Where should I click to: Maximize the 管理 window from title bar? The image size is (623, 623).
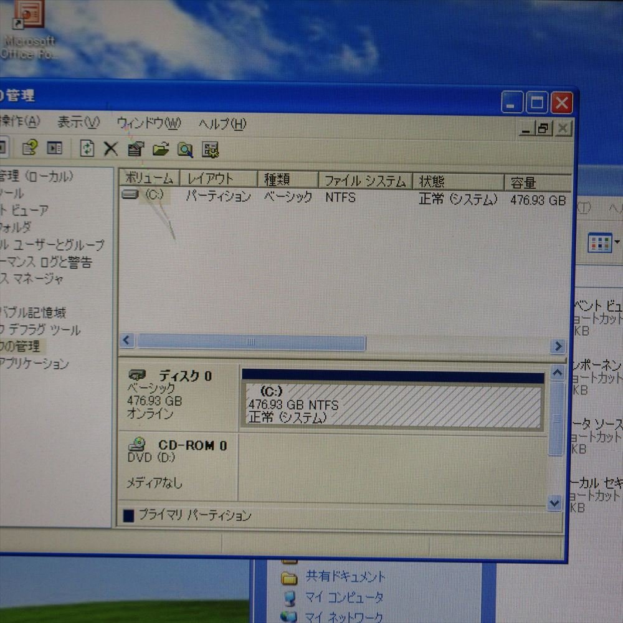click(537, 103)
